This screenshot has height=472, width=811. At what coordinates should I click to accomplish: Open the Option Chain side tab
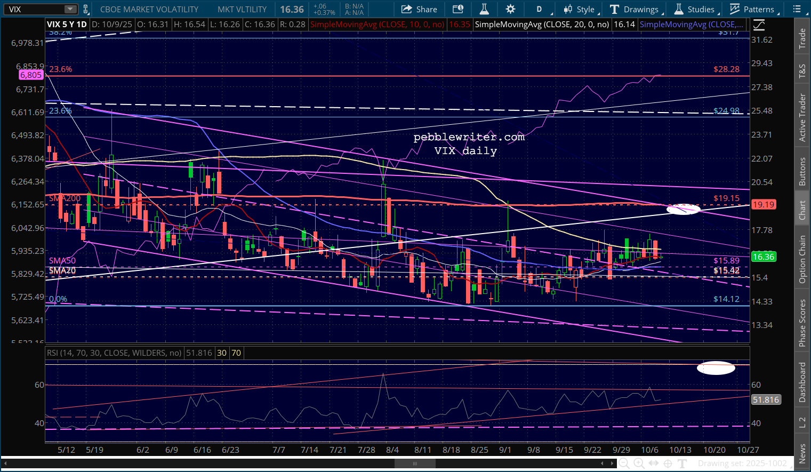click(x=802, y=259)
